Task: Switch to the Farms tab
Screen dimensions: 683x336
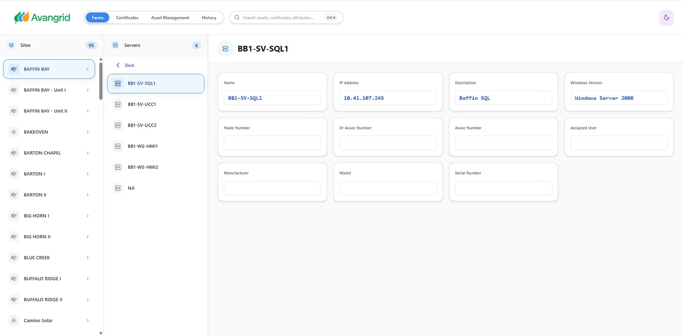Action: [x=97, y=17]
